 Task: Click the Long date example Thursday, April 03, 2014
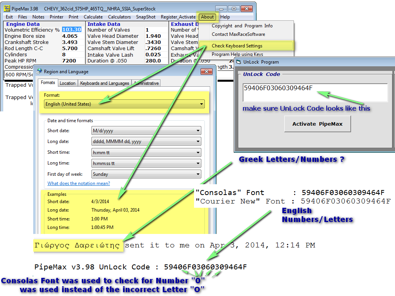pyautogui.click(x=115, y=210)
